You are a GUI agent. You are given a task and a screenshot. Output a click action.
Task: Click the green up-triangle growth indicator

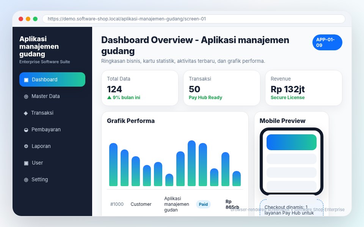coord(109,98)
